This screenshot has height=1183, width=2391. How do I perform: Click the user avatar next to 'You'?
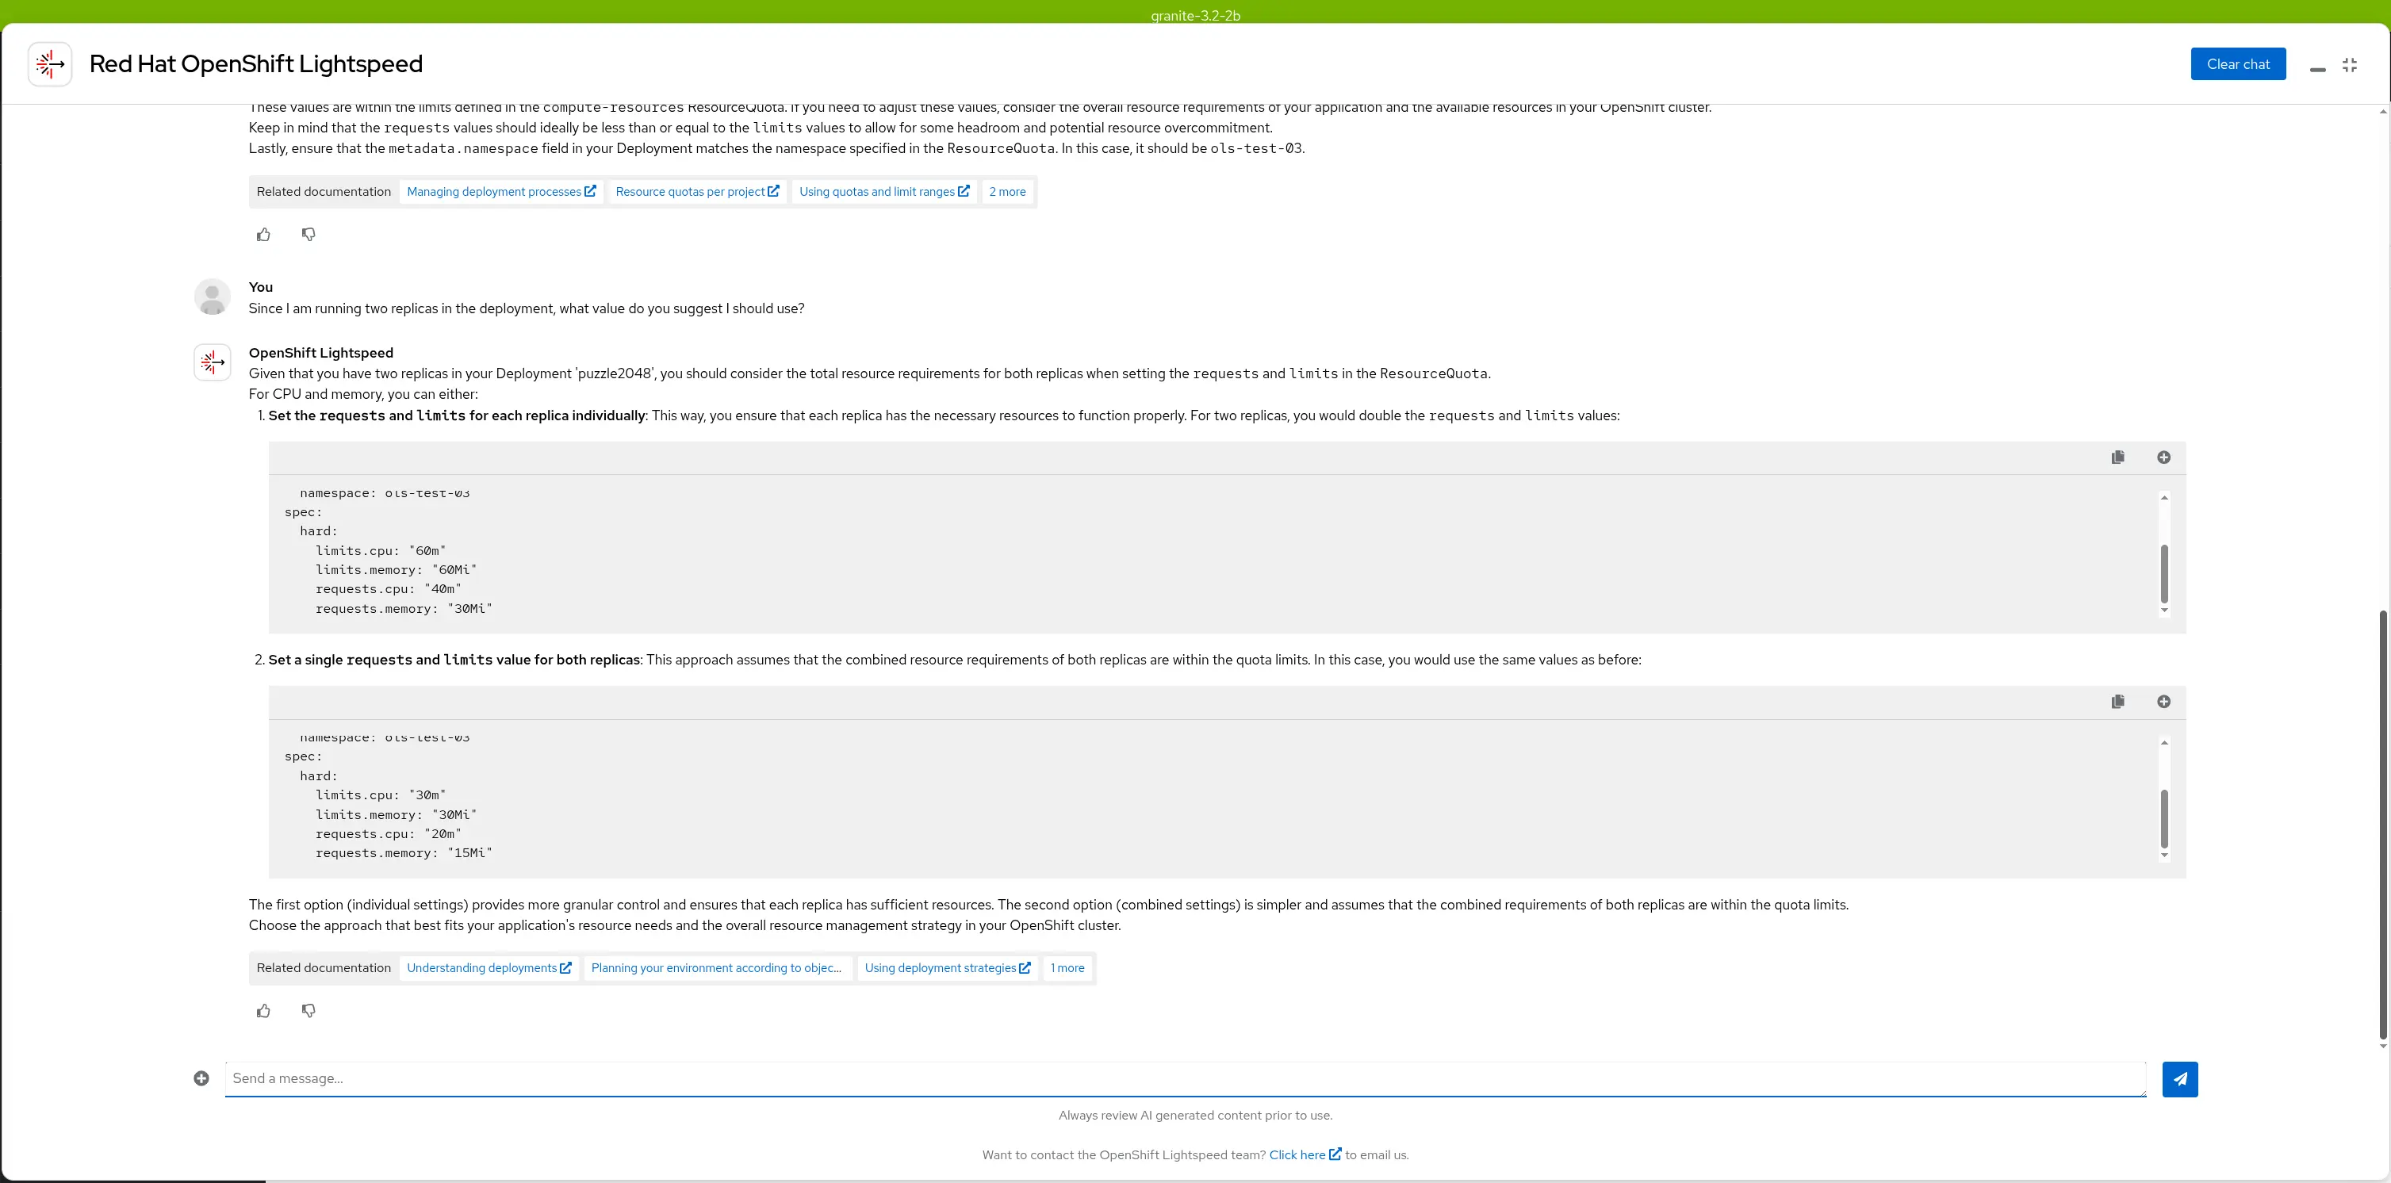[213, 297]
